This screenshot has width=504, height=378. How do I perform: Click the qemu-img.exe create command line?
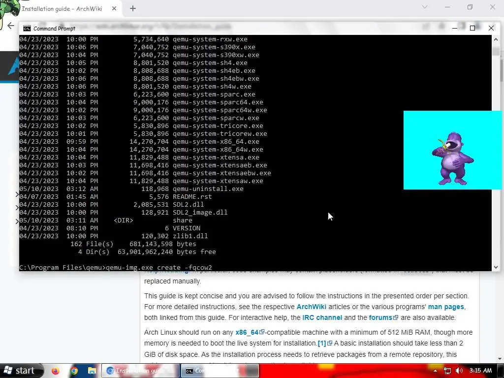coord(115,268)
